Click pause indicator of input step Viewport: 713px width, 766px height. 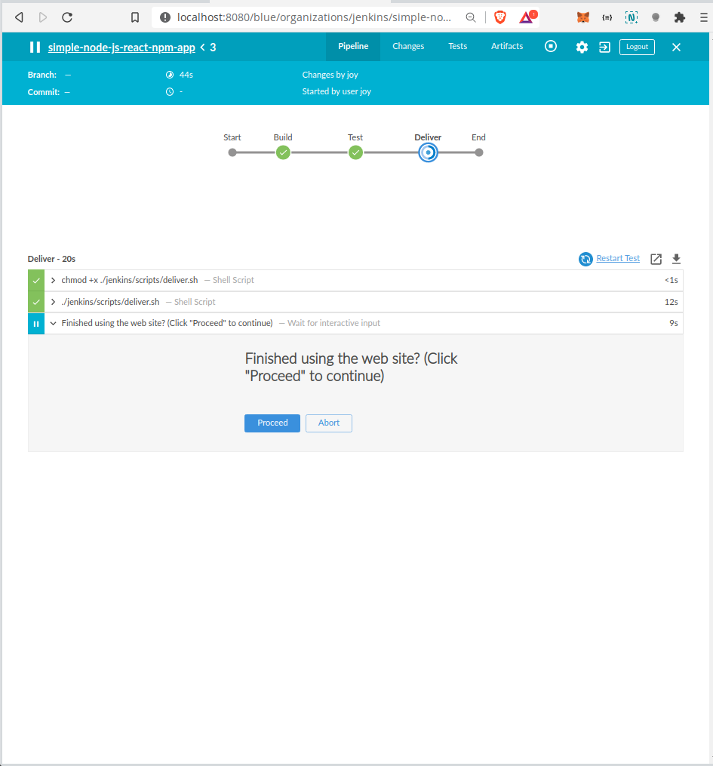pos(36,324)
